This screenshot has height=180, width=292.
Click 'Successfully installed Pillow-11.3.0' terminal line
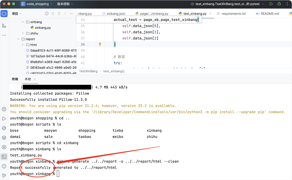point(48,100)
